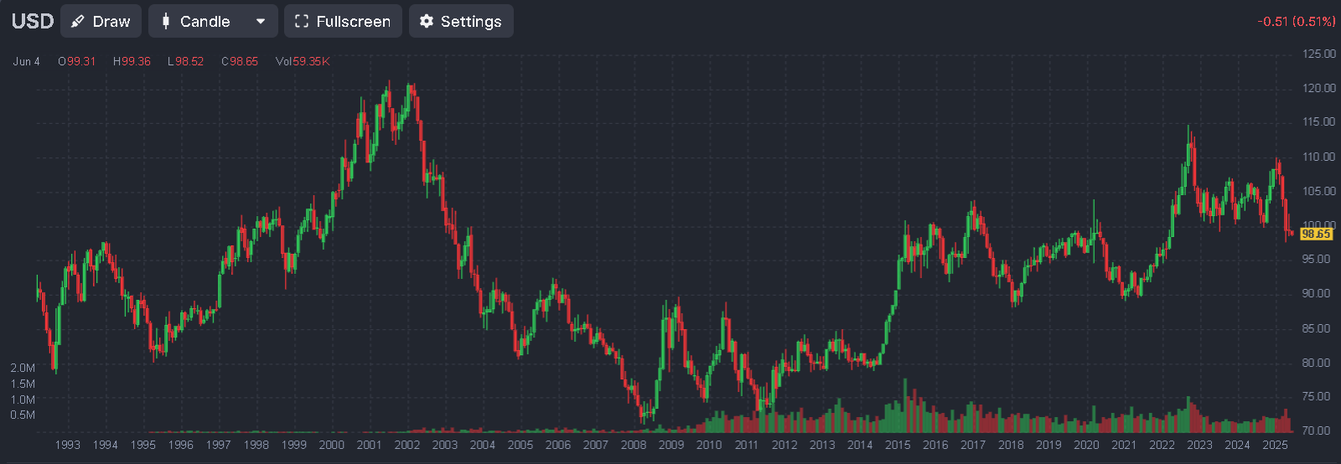Click the Fullscreen expand icon

click(x=302, y=22)
